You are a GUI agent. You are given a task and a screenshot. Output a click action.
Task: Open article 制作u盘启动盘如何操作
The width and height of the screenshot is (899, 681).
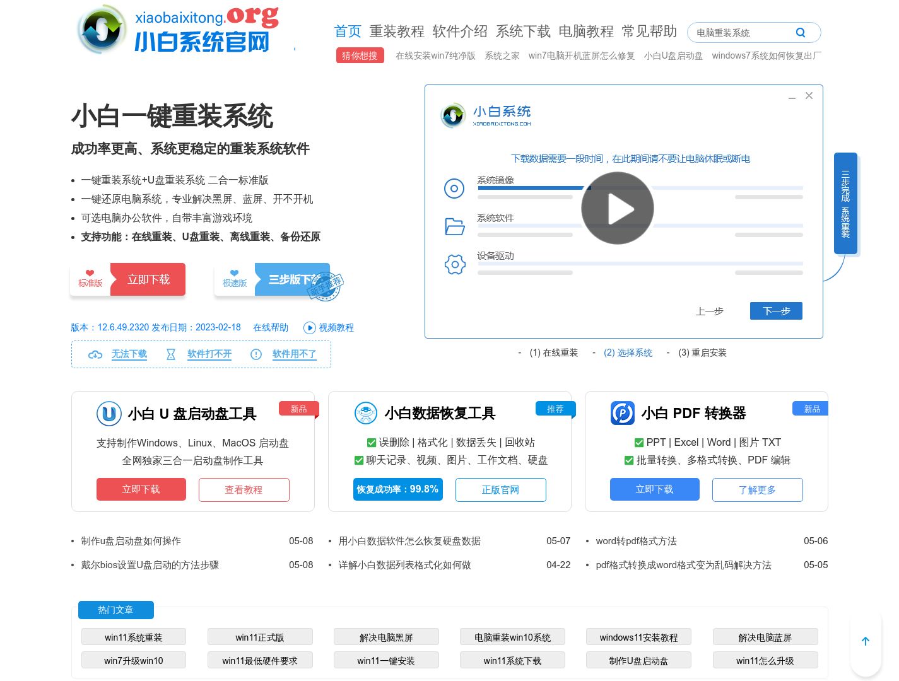tap(131, 541)
